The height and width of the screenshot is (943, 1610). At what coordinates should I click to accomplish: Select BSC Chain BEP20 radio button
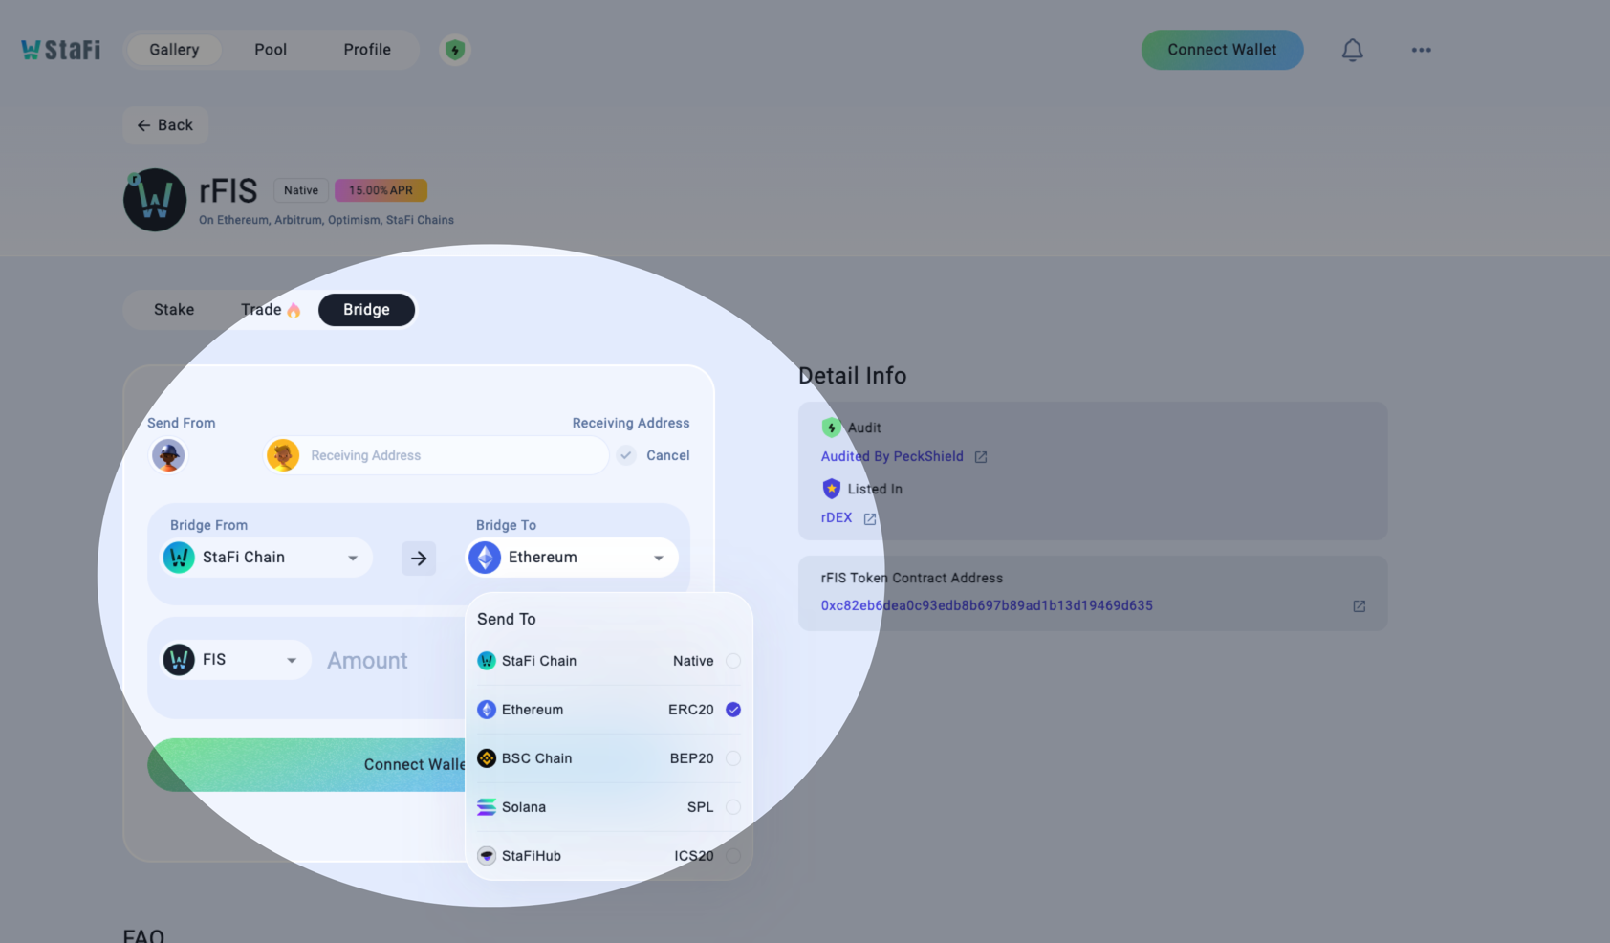[x=733, y=758]
